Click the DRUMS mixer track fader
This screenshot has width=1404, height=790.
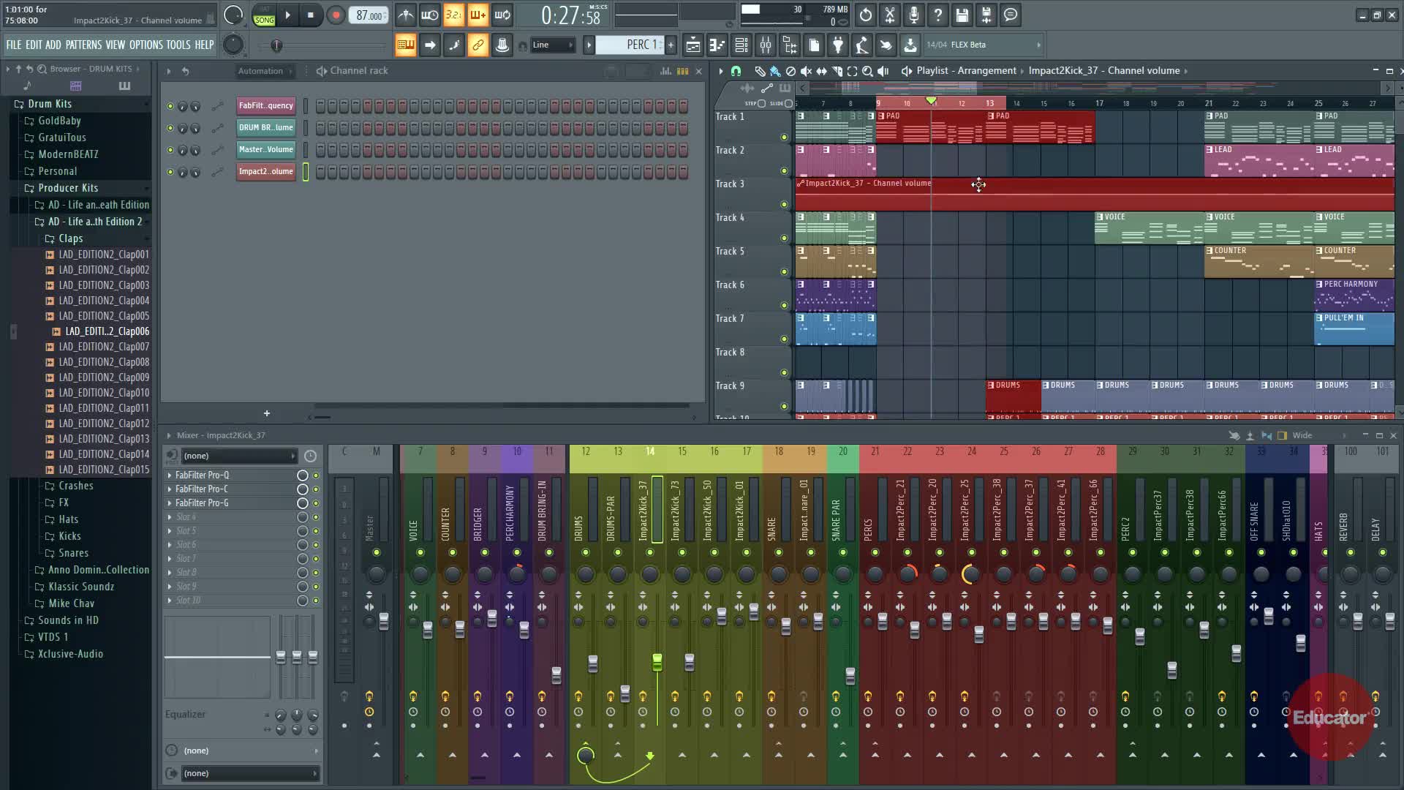593,663
